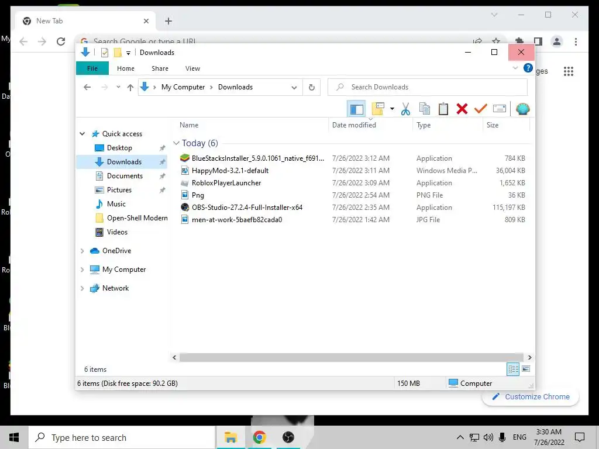Click the orange checkmark Properties icon
Screen dimensions: 599x449
click(481, 109)
